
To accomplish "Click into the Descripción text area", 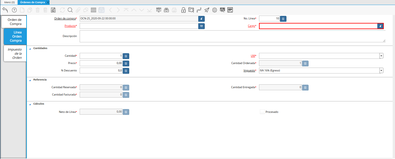I will click(233, 36).
